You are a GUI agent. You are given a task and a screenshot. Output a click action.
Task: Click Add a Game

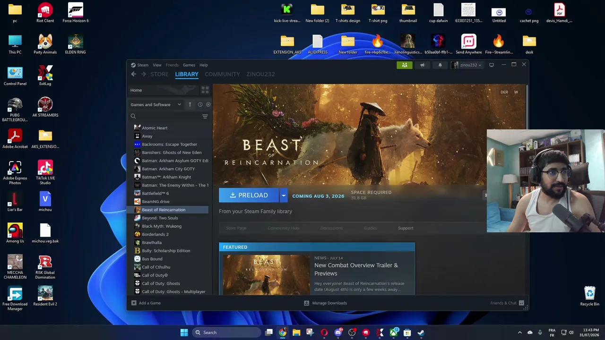(x=146, y=303)
